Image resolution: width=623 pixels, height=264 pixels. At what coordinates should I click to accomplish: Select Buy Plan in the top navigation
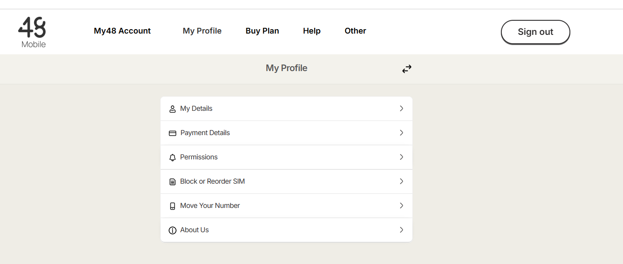pos(262,31)
